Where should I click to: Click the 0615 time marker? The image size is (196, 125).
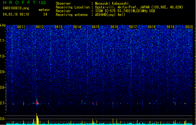pyautogui.click(x=96, y=27)
